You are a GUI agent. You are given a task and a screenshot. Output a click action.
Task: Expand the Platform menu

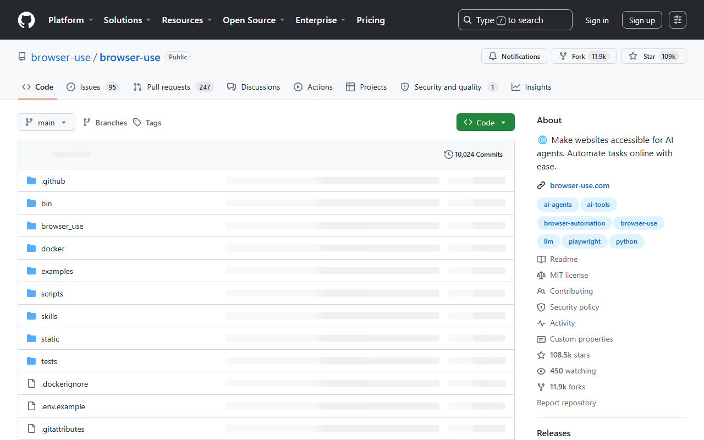pyautogui.click(x=71, y=20)
